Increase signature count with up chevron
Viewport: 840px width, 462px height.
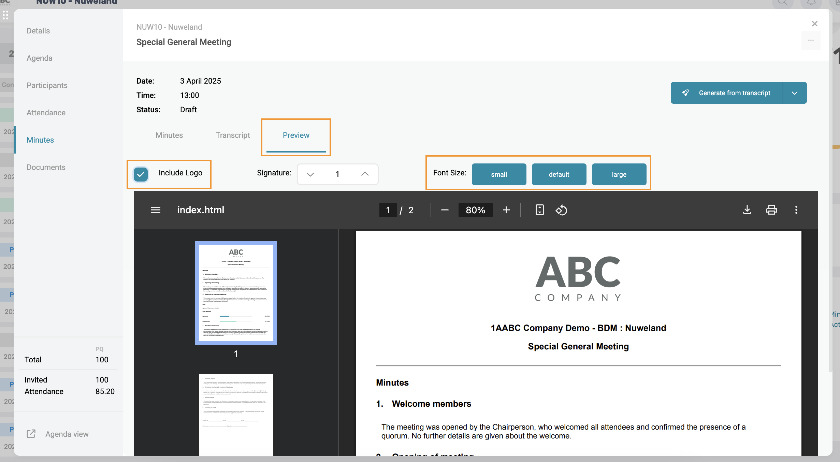click(365, 174)
